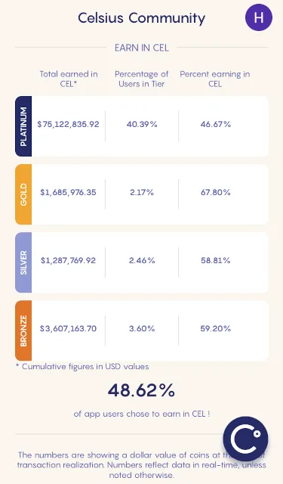Tap the floating Celsius logo button

click(x=246, y=439)
